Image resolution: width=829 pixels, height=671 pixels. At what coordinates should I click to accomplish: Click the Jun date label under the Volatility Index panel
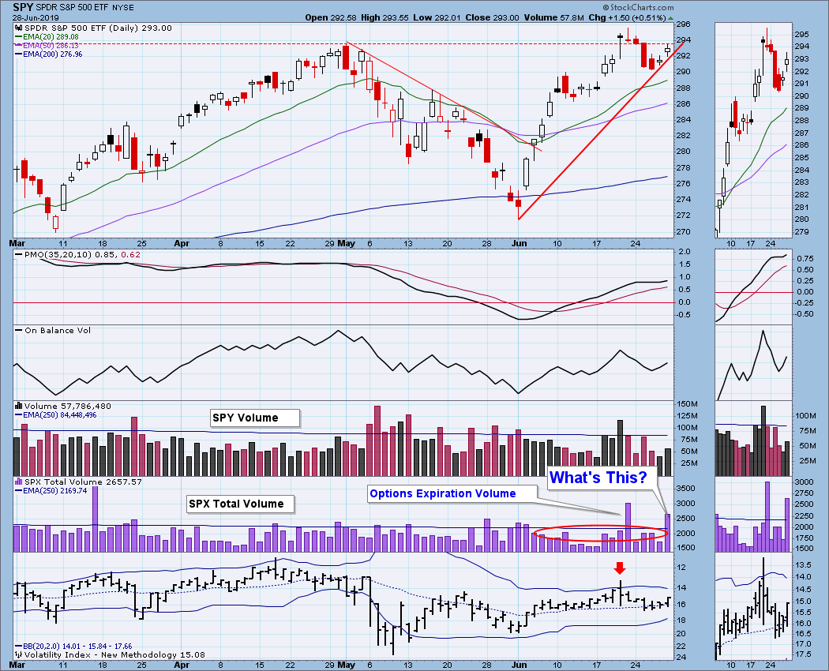point(520,665)
